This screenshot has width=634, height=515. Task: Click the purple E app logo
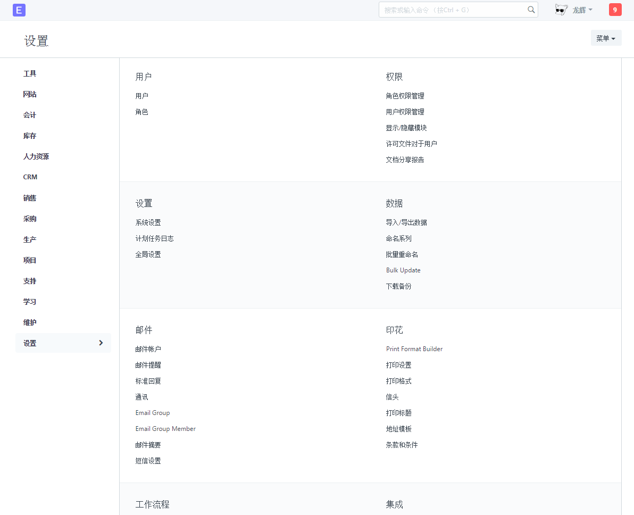(x=19, y=10)
